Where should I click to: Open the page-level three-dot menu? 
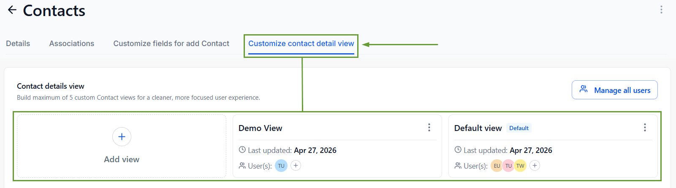(661, 10)
